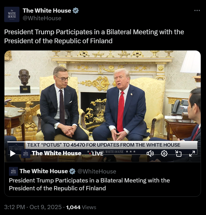Click the verified badge beside The White House
Viewport: 206px width, 215px height.
click(x=76, y=11)
